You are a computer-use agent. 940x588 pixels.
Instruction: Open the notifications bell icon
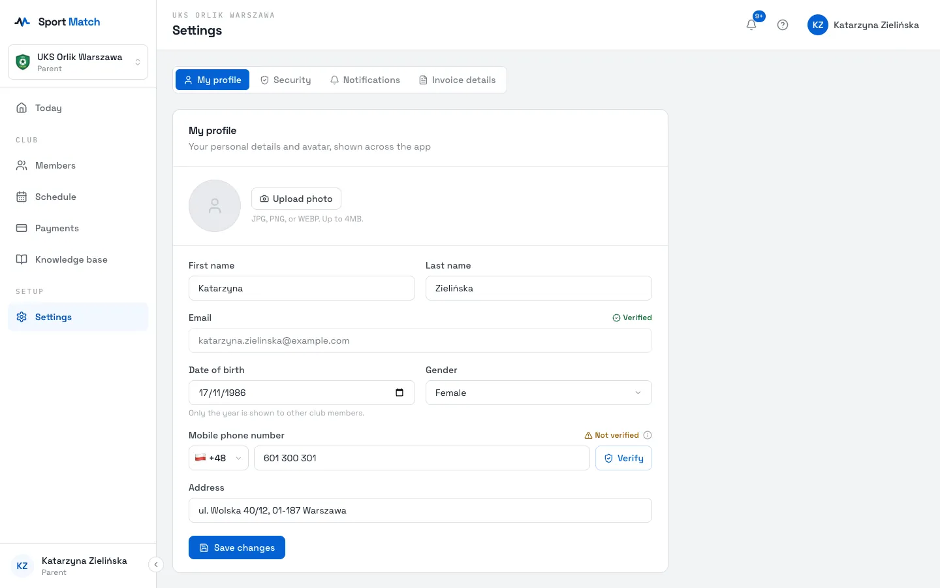pos(751,25)
